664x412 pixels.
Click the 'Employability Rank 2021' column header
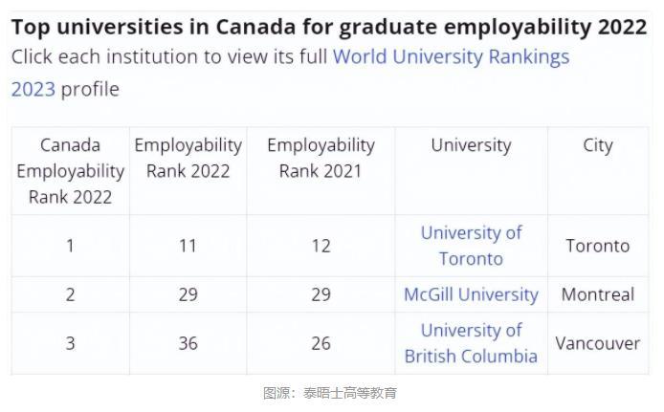pyautogui.click(x=321, y=158)
